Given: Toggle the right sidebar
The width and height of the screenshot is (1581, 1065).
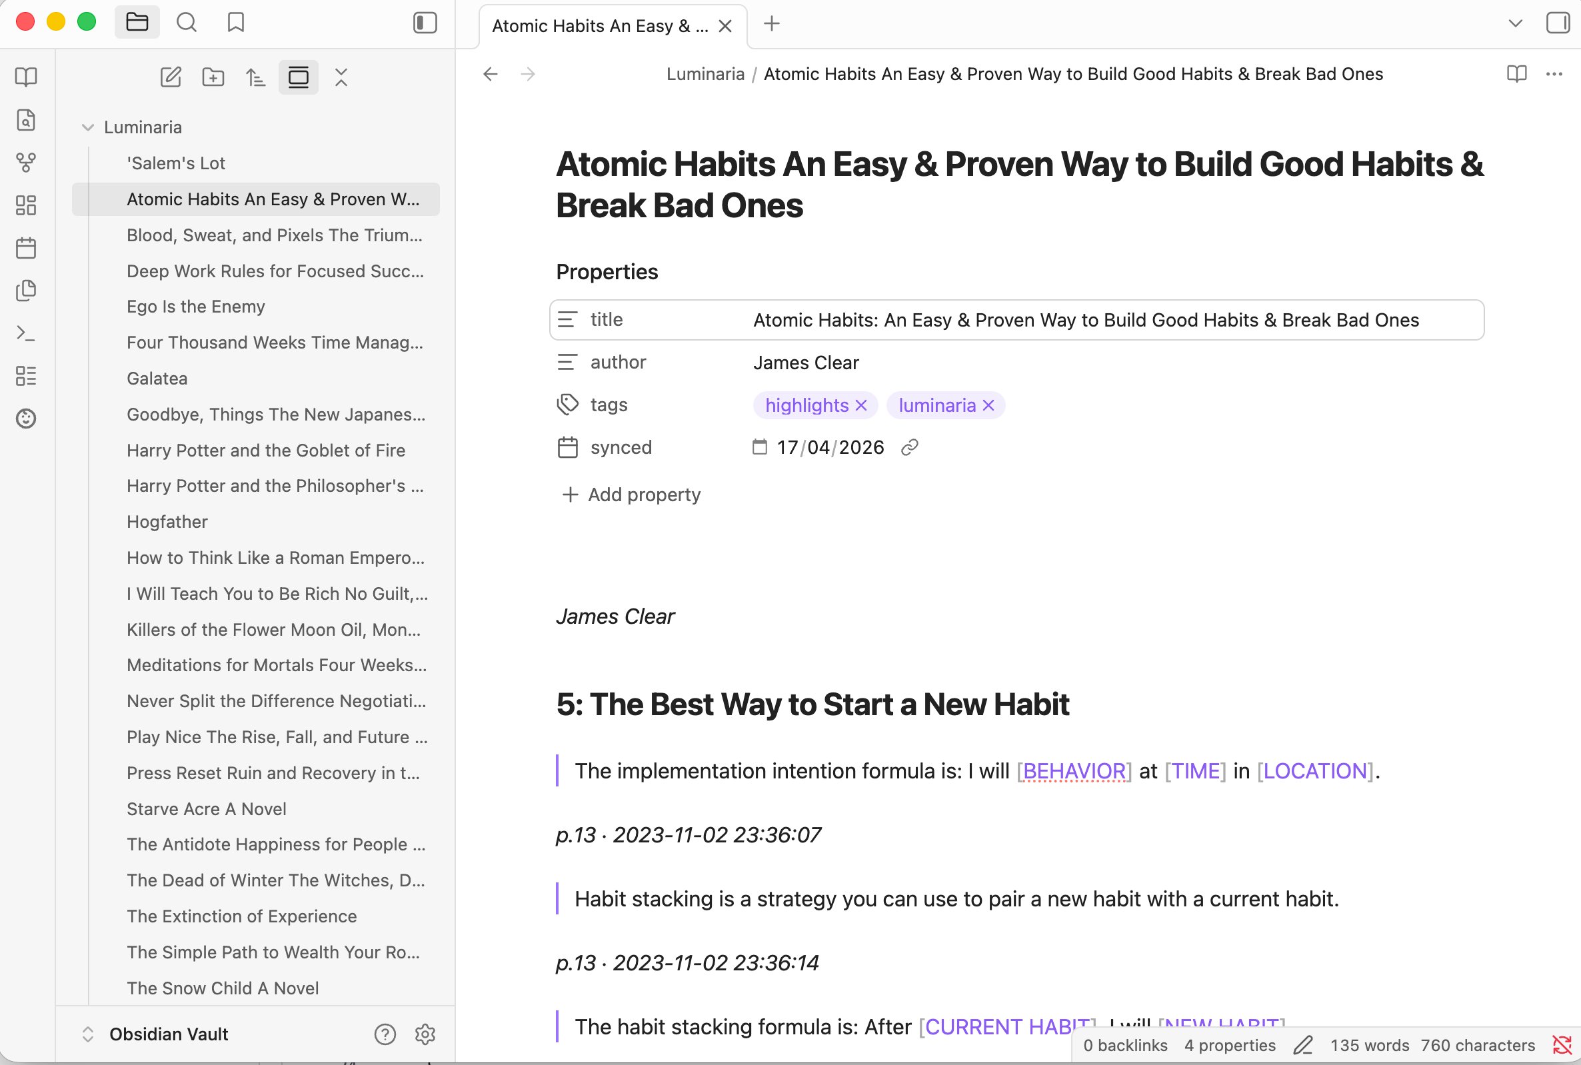Looking at the screenshot, I should 1557,23.
